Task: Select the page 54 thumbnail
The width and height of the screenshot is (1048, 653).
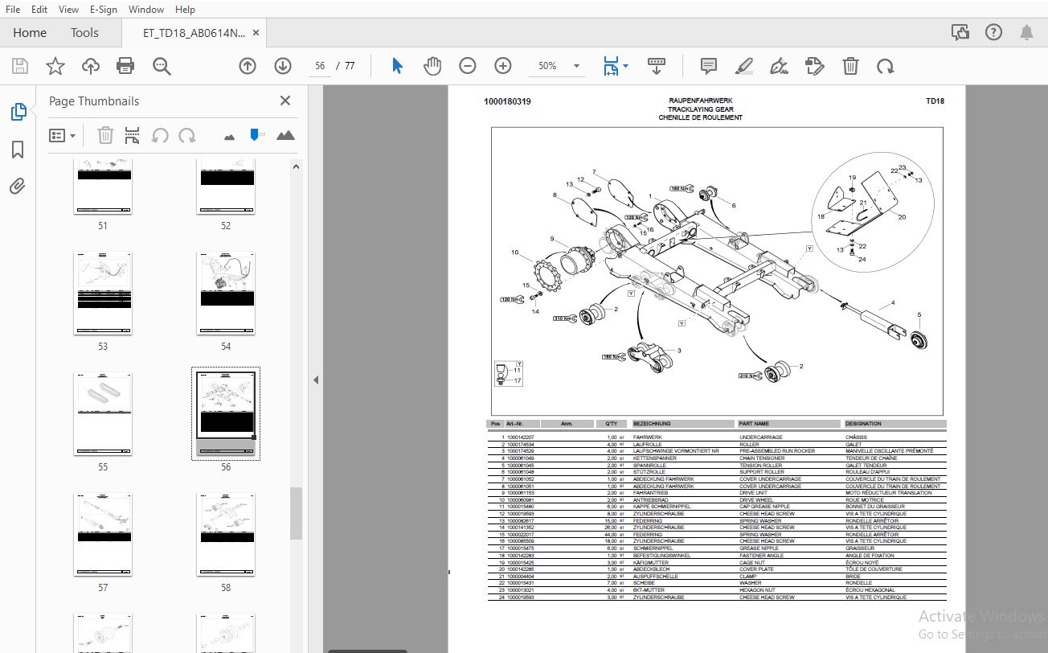Action: 226,293
